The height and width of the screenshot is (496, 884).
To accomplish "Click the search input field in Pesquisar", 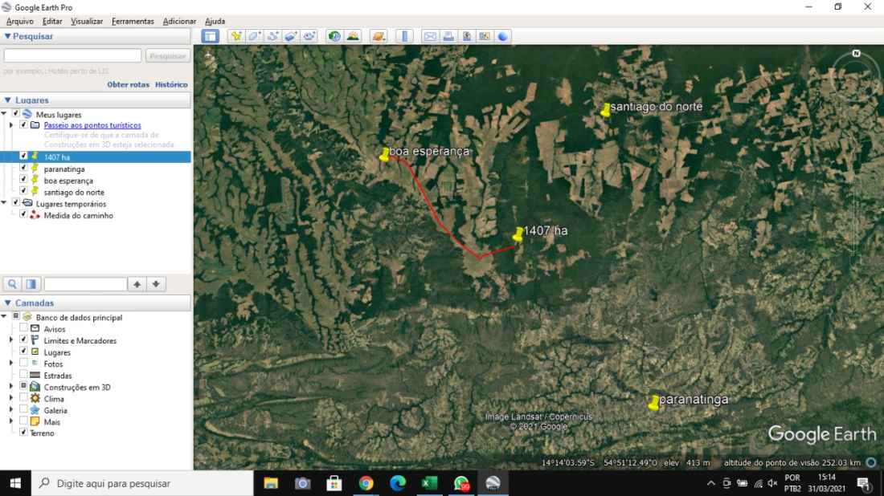I will pyautogui.click(x=72, y=55).
